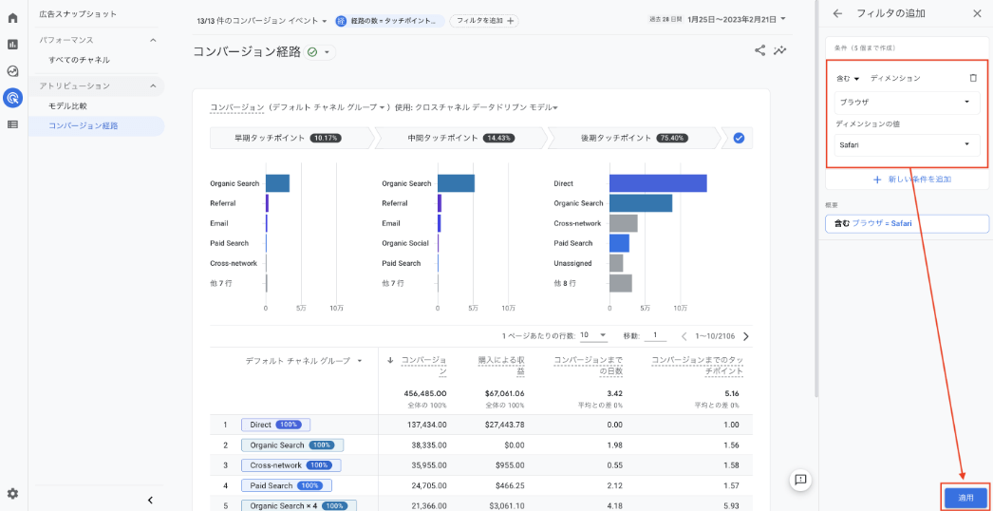Viewport: 993px width, 511px height.
Task: Click the back arrow in the filter panel
Action: click(838, 13)
